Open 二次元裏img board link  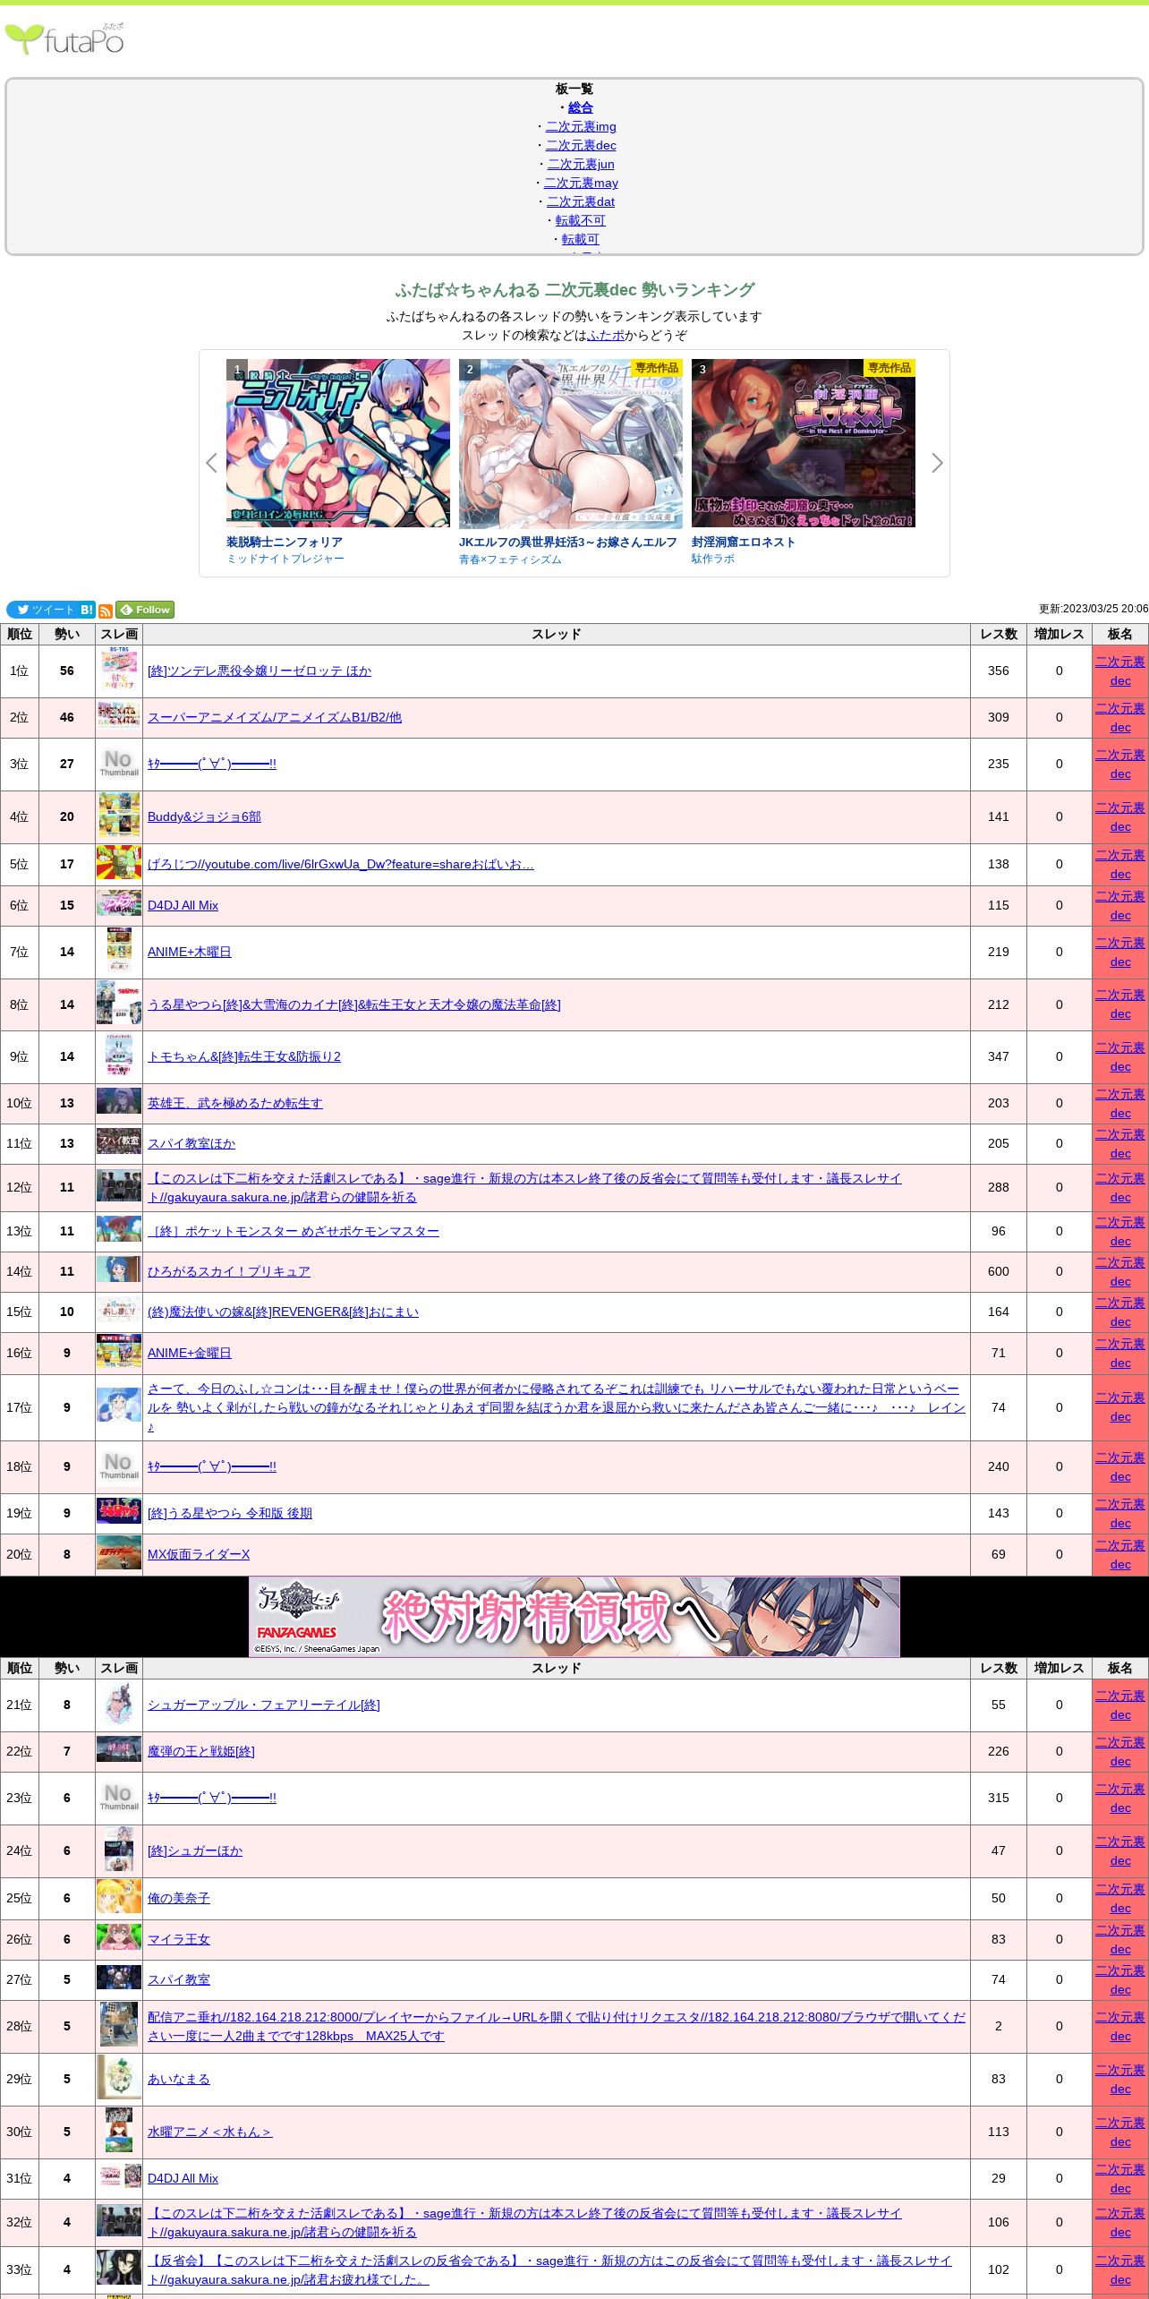tap(581, 126)
